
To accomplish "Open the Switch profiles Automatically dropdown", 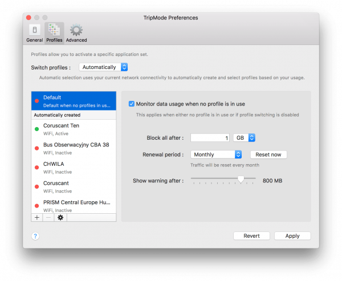I will pos(103,67).
